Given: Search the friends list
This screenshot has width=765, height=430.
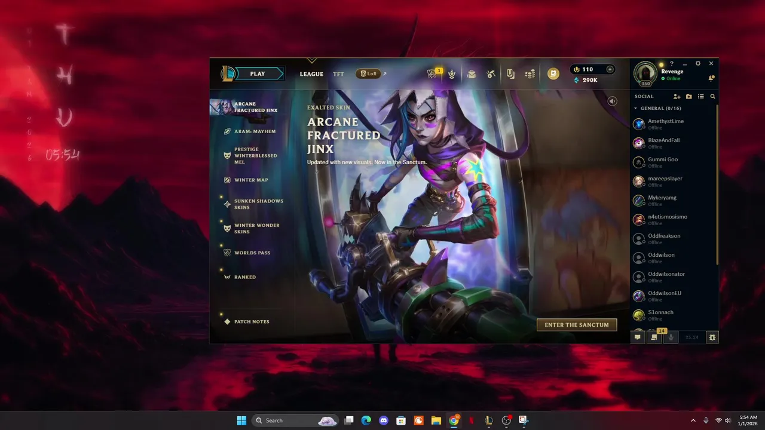Looking at the screenshot, I should pos(712,96).
